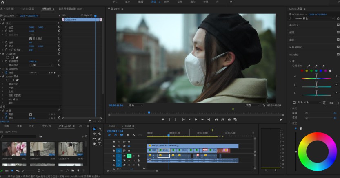Open button editor plus icon
This screenshot has height=178, width=340.
point(281,120)
